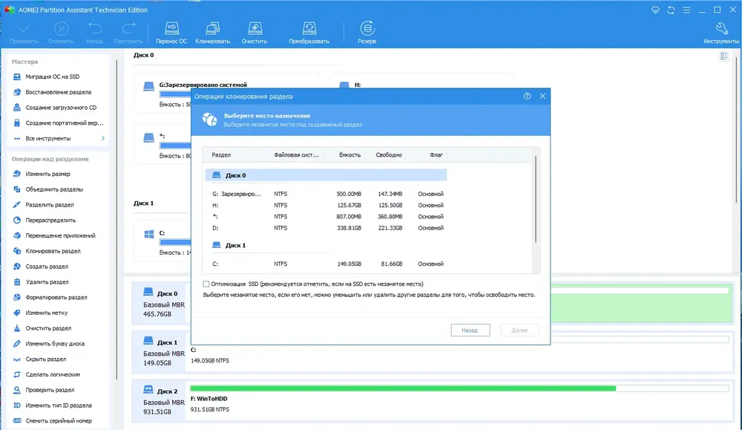Click the Резерв backup icon

[367, 33]
